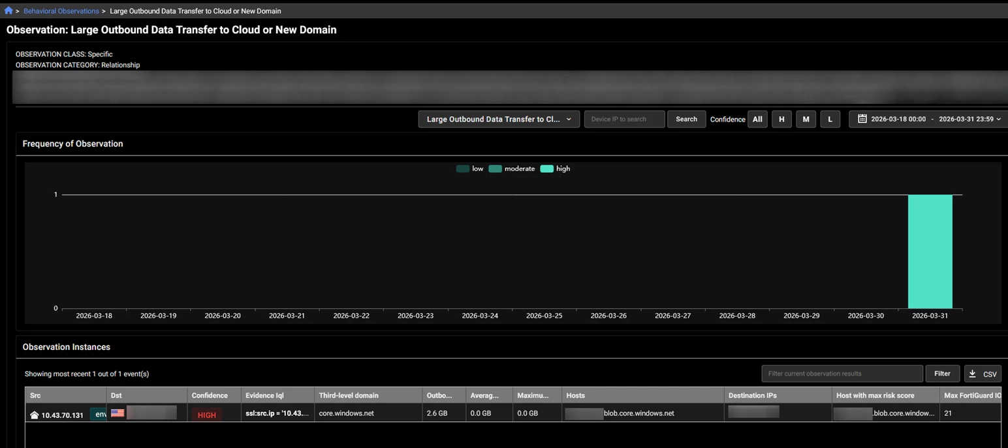Click the 2026-03-18 axis label
Viewport: 1008px width, 448px height.
tap(94, 315)
